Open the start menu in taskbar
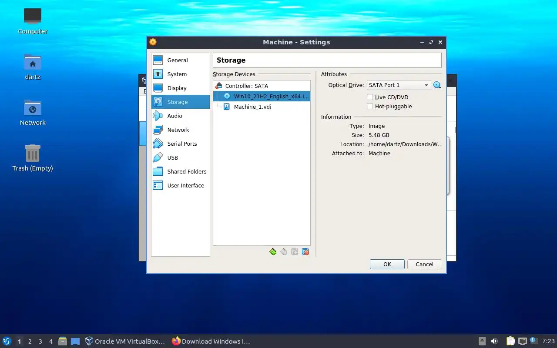The width and height of the screenshot is (557, 348). click(x=7, y=341)
